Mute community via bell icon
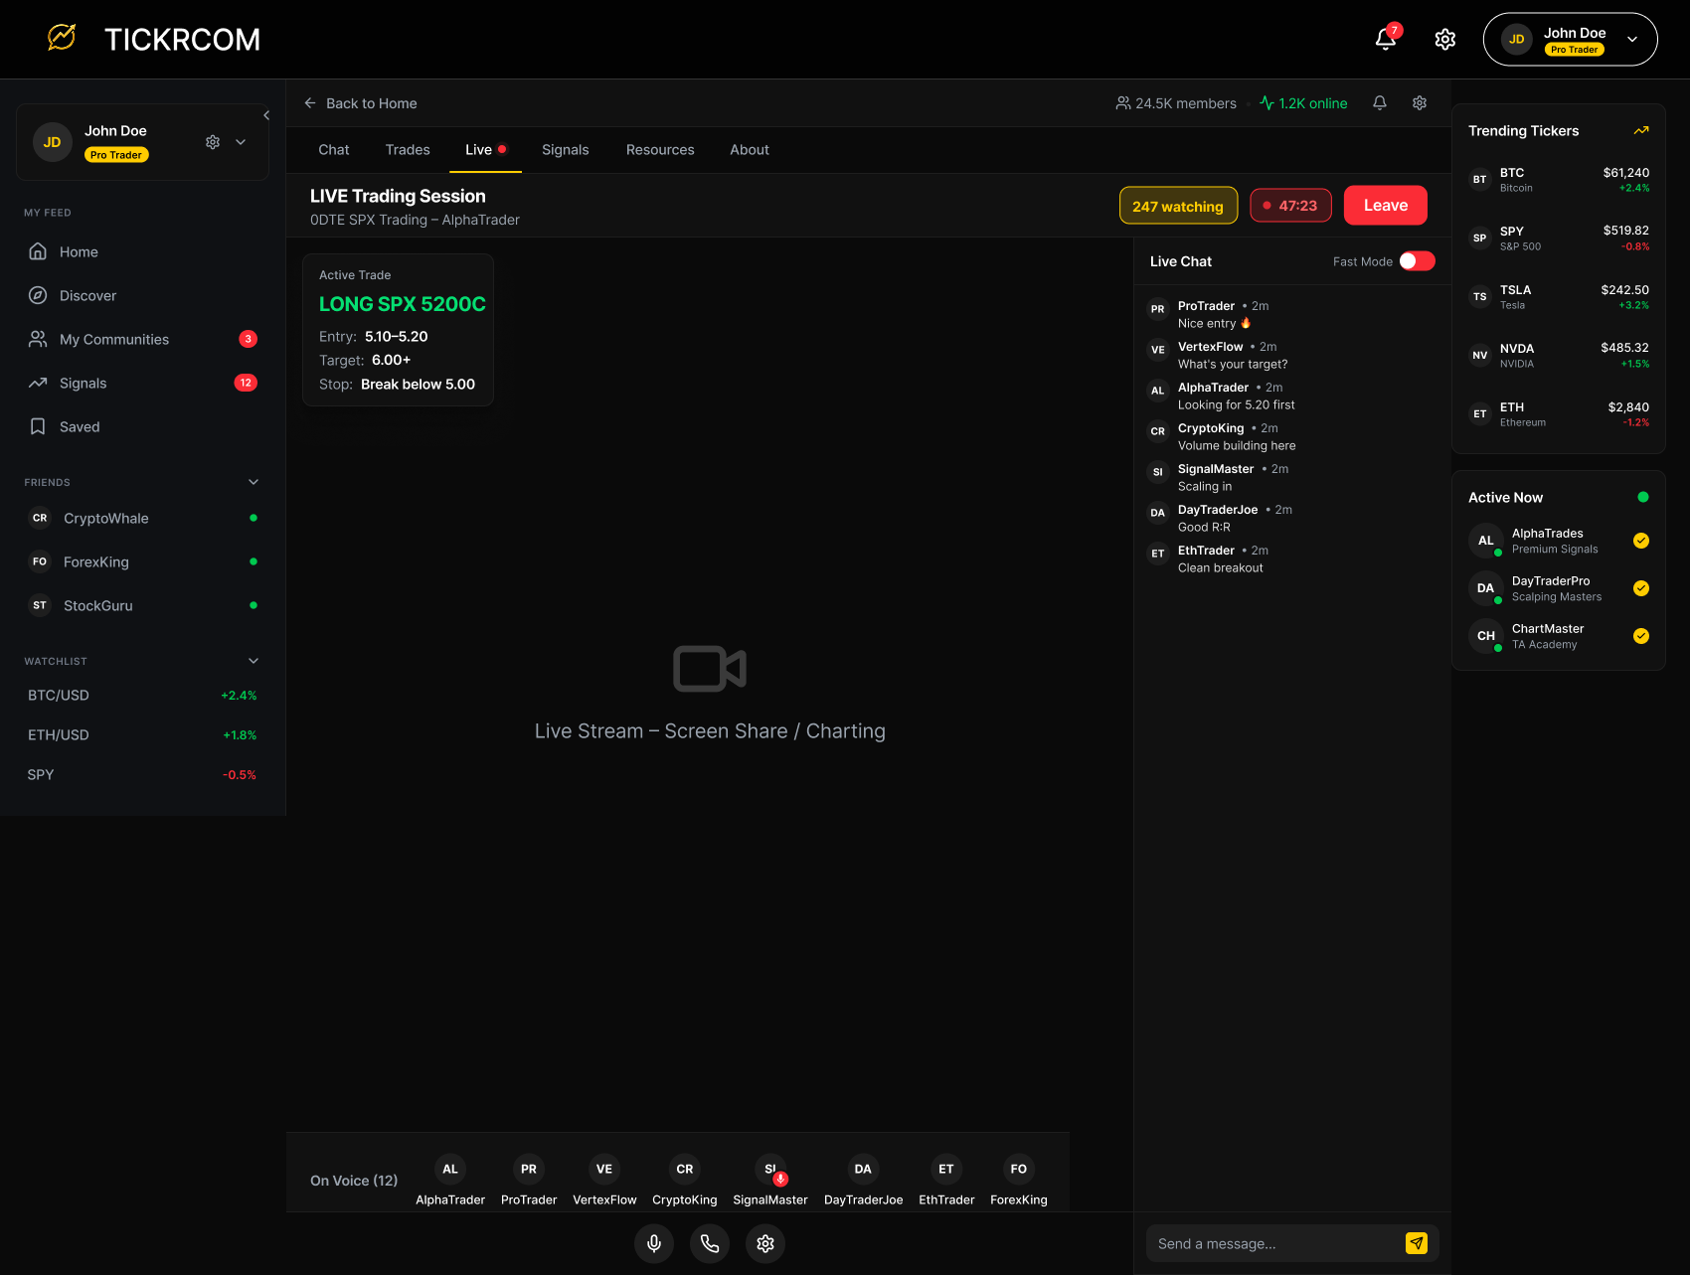1690x1275 pixels. 1380,102
